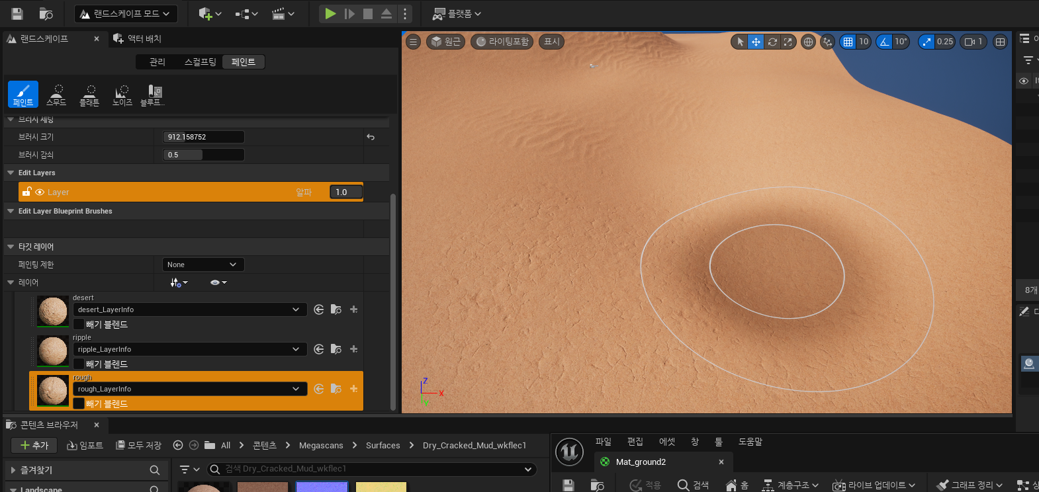Screen dimensions: 1039x492
Task: Open the desert_LayerInfo dropdown
Action: point(190,309)
